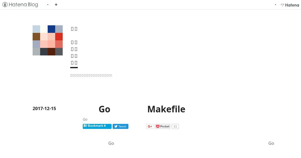Click the plus icon in top bar
301x158 pixels.
[56, 5]
